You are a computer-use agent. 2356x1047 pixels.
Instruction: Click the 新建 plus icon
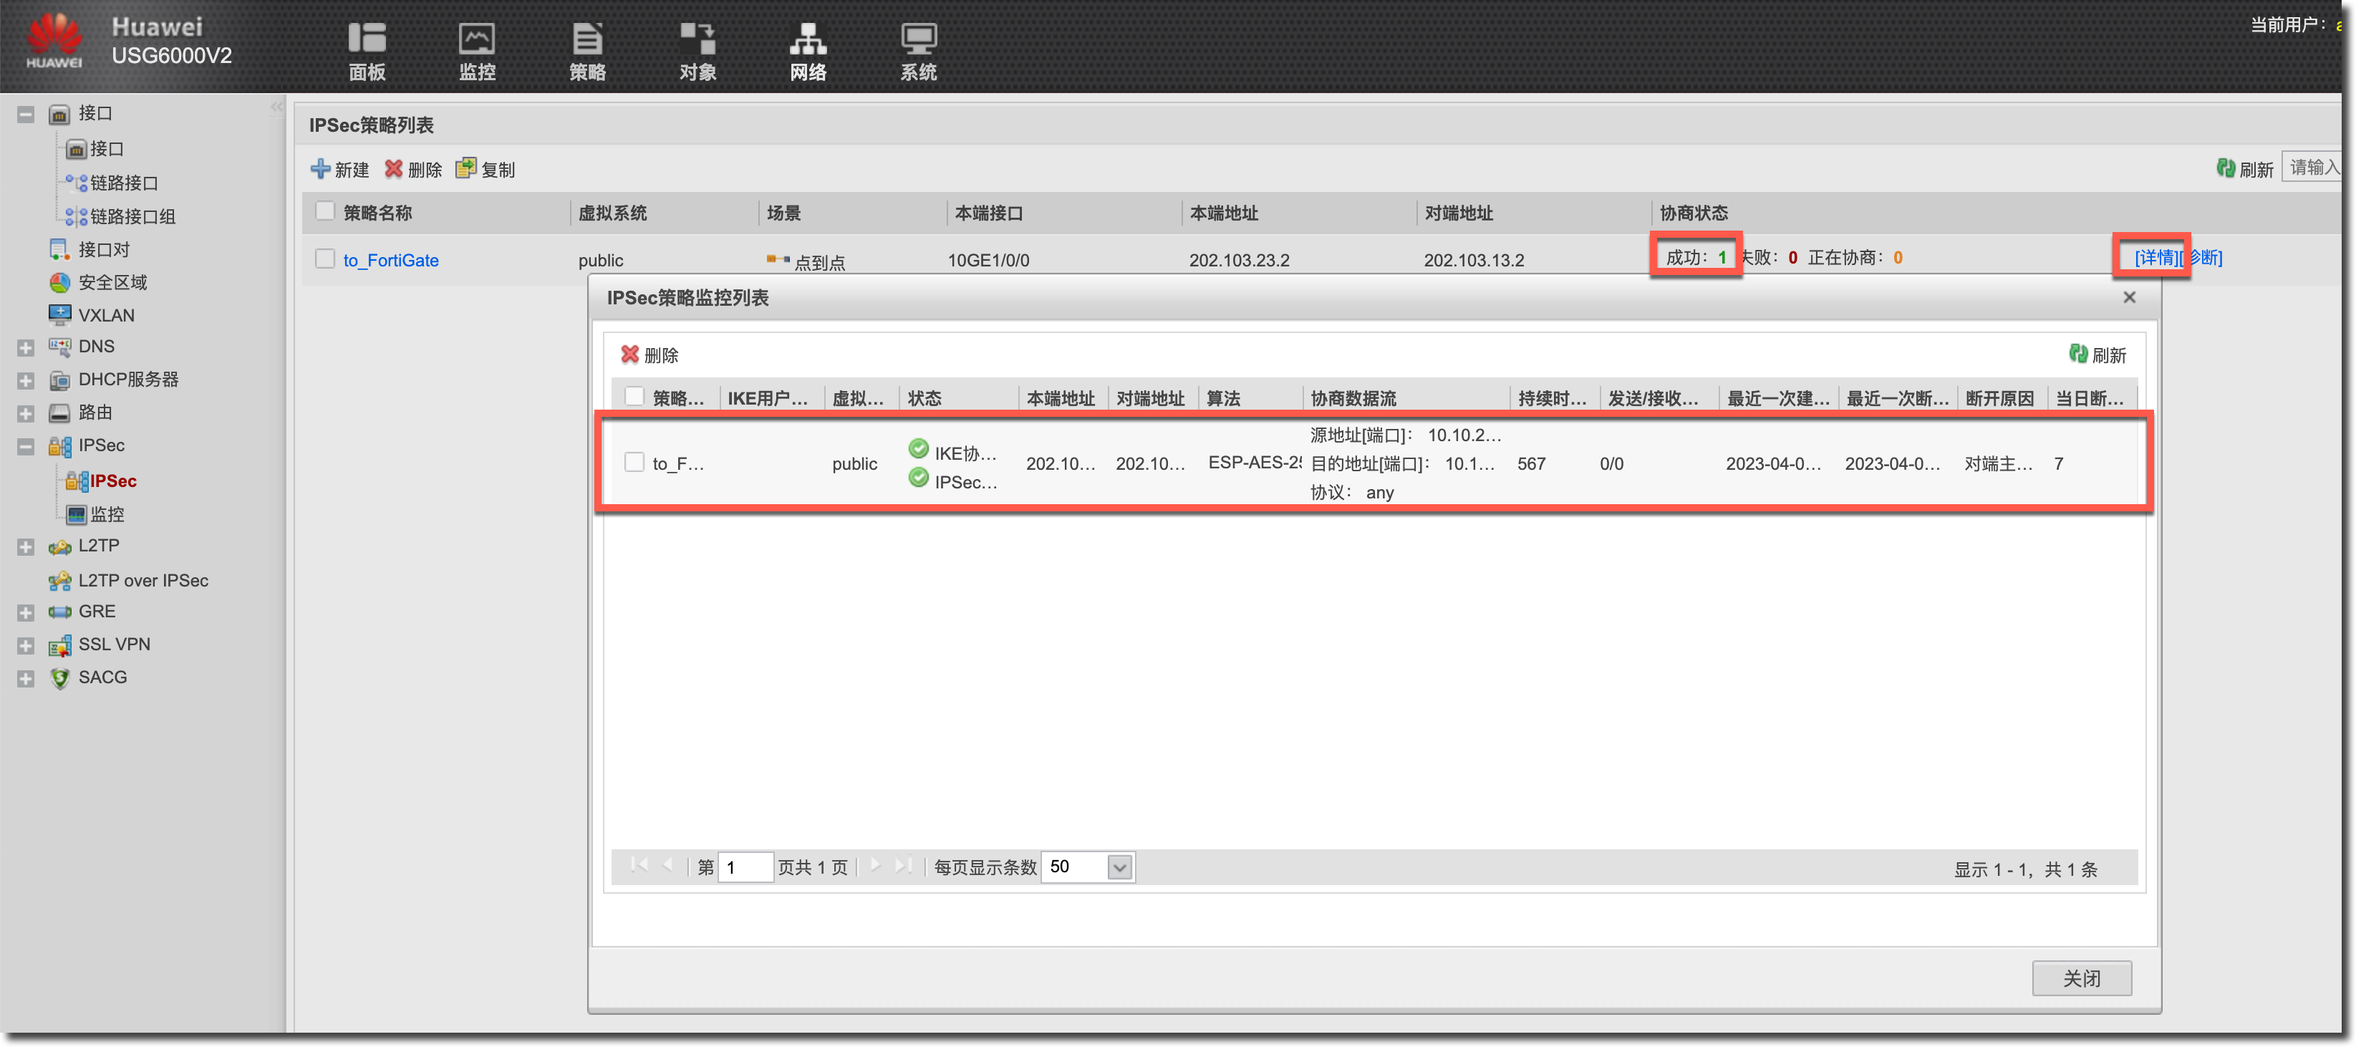click(x=320, y=169)
